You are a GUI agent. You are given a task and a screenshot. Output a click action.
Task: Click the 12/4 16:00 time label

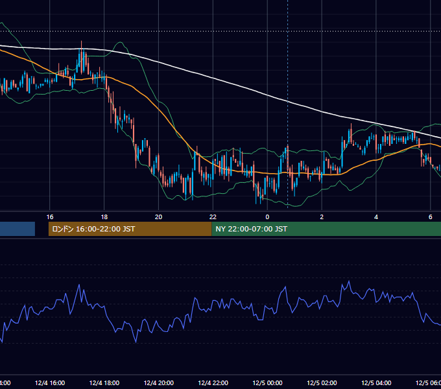click(50, 383)
